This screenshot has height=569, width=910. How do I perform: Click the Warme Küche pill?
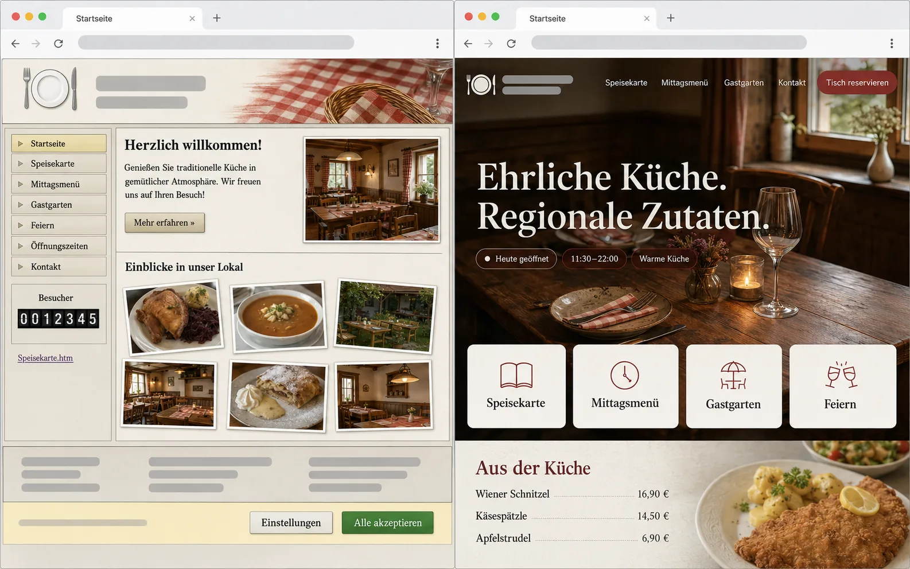pyautogui.click(x=664, y=259)
